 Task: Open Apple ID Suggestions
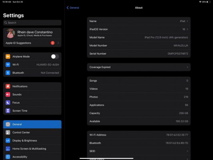32,43
